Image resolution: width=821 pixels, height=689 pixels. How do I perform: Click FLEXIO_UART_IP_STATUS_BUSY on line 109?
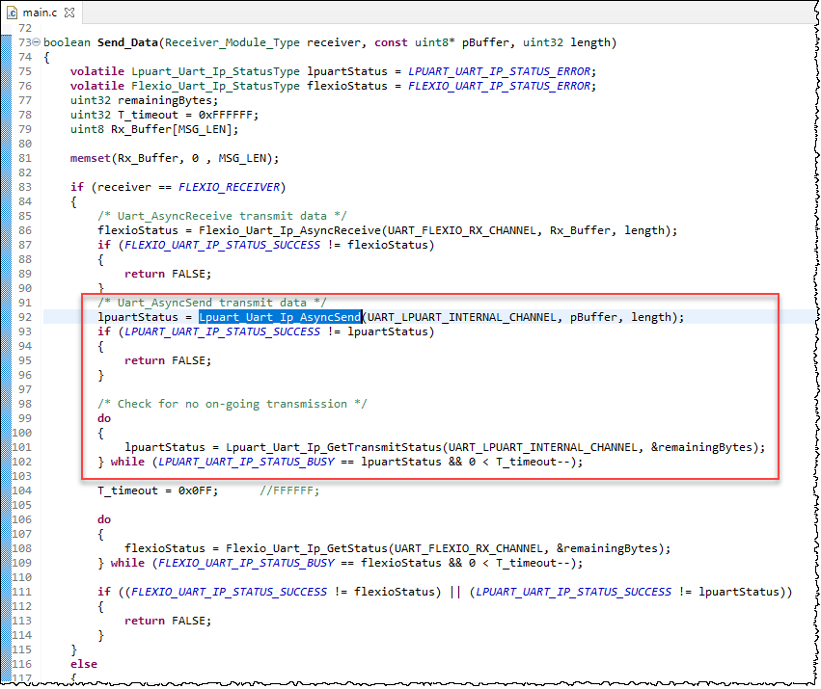246,563
